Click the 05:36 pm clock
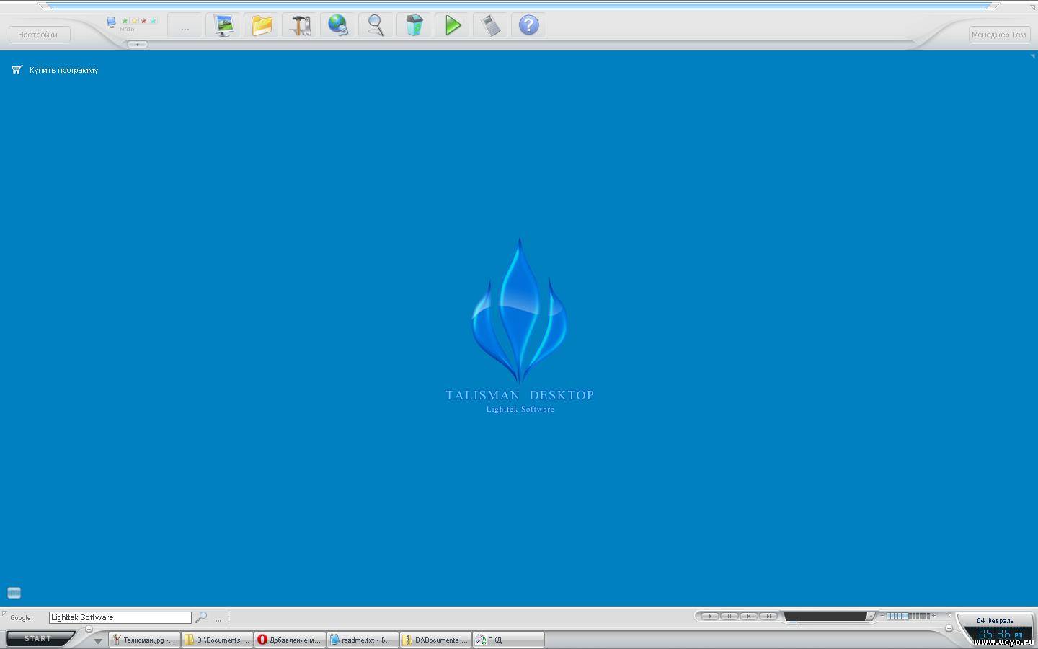Screen dimensions: 1038x649 (x=1000, y=635)
